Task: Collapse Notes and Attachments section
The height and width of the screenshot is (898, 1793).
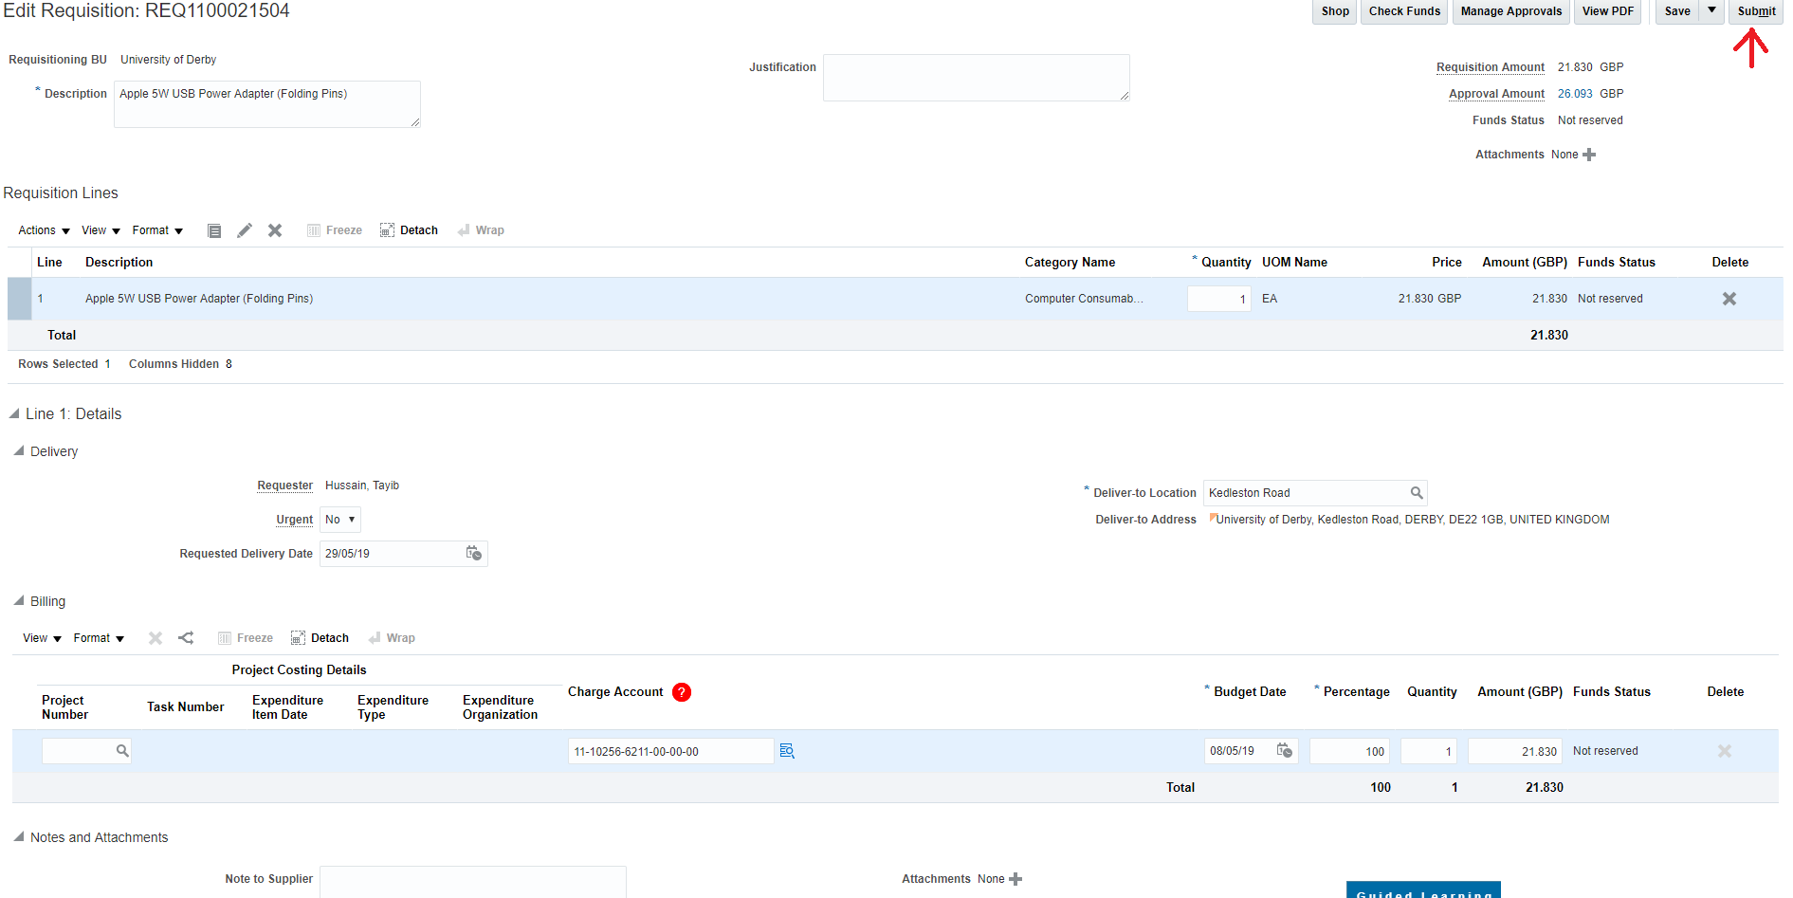Action: (19, 836)
